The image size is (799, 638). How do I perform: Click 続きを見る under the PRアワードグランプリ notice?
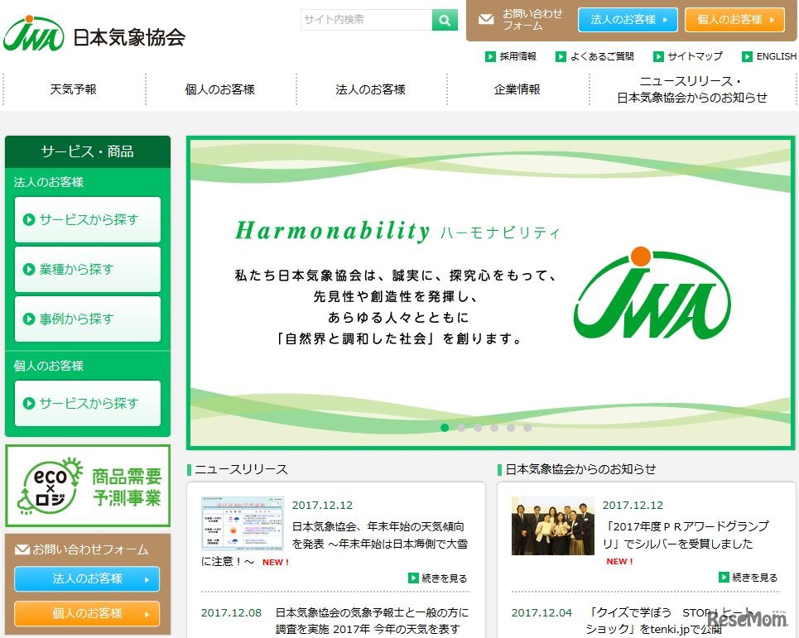tap(754, 578)
